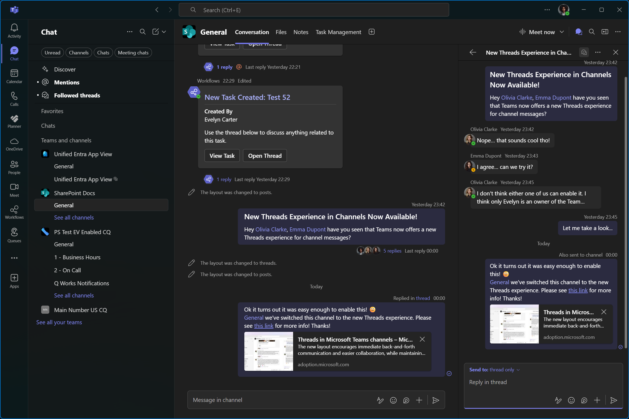Viewport: 629px width, 419px height.
Task: Open channel header more options ellipsis
Action: tap(618, 32)
